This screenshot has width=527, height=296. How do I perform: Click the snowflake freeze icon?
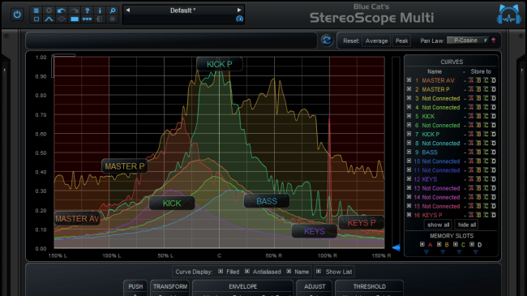click(x=113, y=19)
